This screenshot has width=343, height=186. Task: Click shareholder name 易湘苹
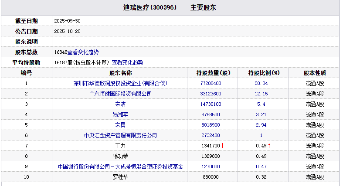click(120, 114)
